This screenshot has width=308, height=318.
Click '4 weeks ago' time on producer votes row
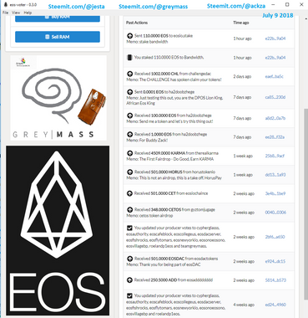click(x=244, y=305)
